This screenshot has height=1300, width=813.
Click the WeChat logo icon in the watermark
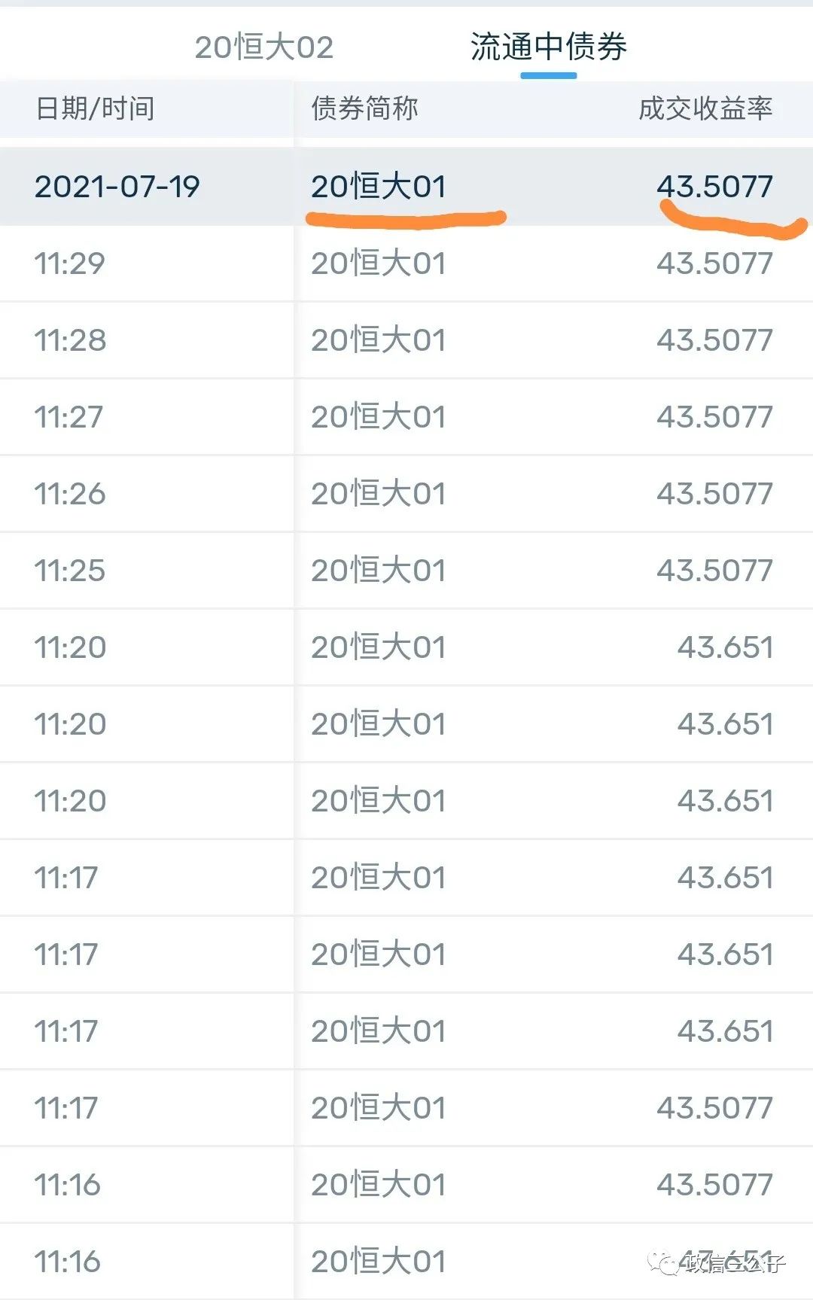pyautogui.click(x=664, y=1262)
